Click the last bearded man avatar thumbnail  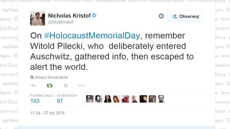161,99
